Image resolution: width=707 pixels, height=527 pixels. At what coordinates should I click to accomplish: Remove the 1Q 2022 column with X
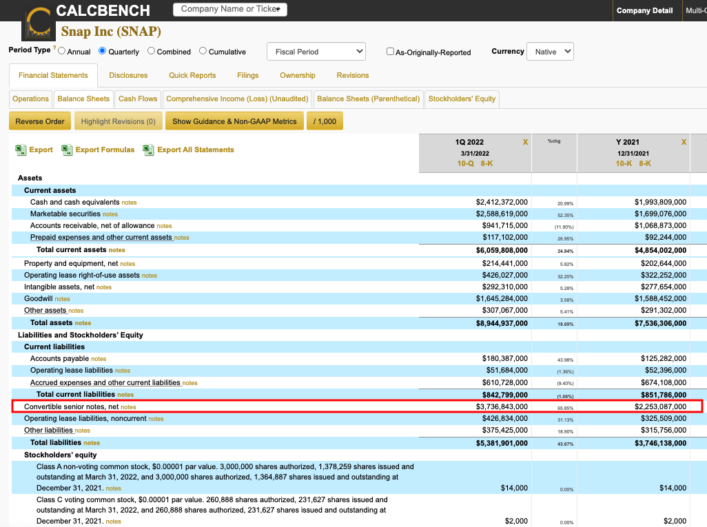[525, 142]
